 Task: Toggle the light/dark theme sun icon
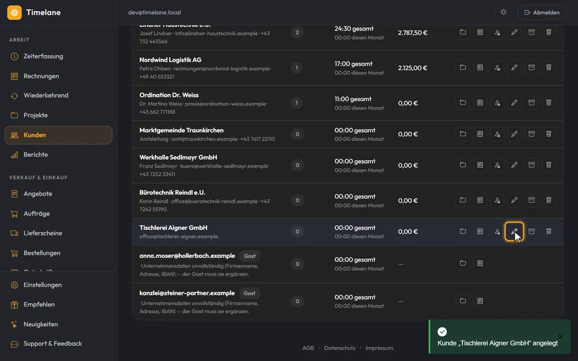click(503, 12)
